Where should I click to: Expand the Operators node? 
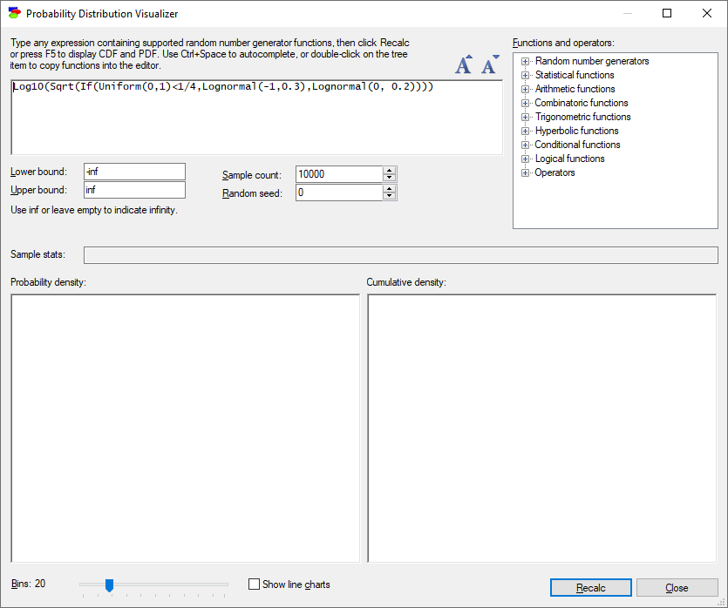525,172
